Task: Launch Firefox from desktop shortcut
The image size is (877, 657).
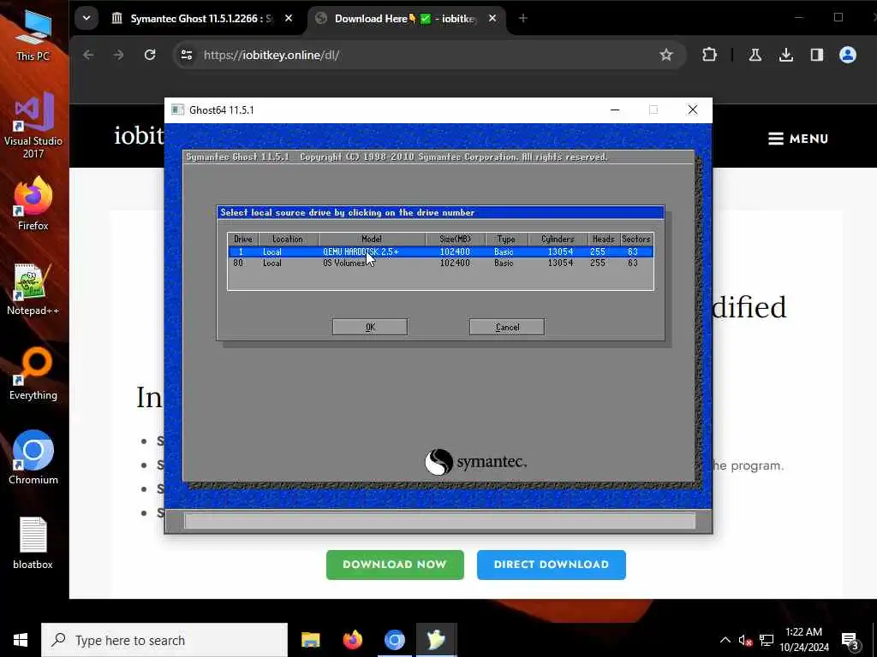Action: [x=33, y=204]
